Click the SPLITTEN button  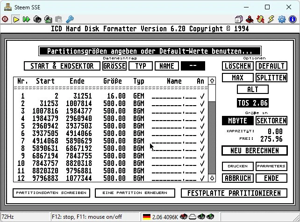[x=271, y=78]
